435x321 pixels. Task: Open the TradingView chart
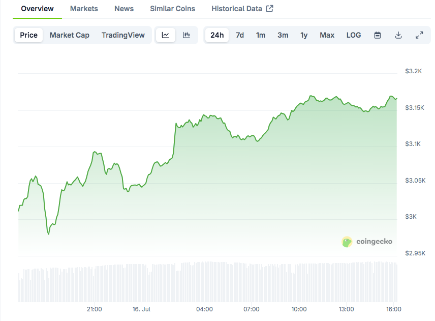click(123, 35)
